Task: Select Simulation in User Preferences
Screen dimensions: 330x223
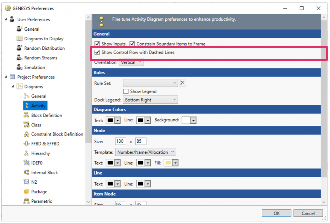Action: click(x=34, y=67)
